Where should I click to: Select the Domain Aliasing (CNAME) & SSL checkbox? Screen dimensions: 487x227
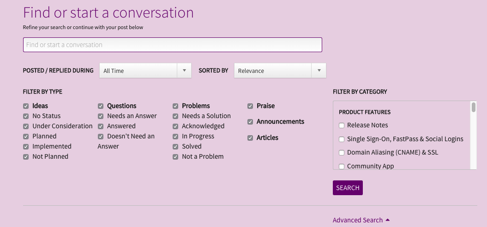pyautogui.click(x=342, y=153)
